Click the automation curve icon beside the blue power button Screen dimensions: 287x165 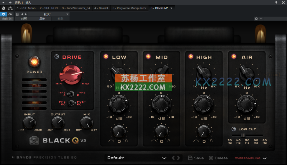(x=10, y=14)
